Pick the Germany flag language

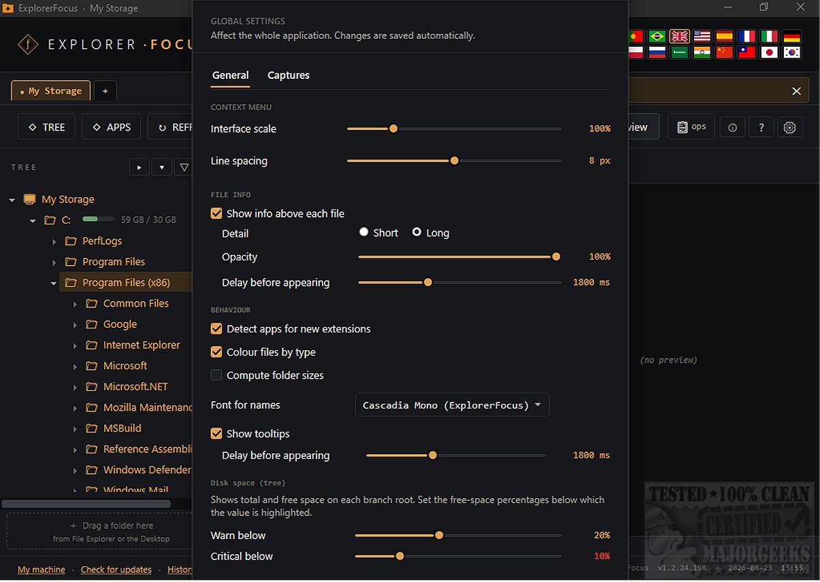(791, 36)
